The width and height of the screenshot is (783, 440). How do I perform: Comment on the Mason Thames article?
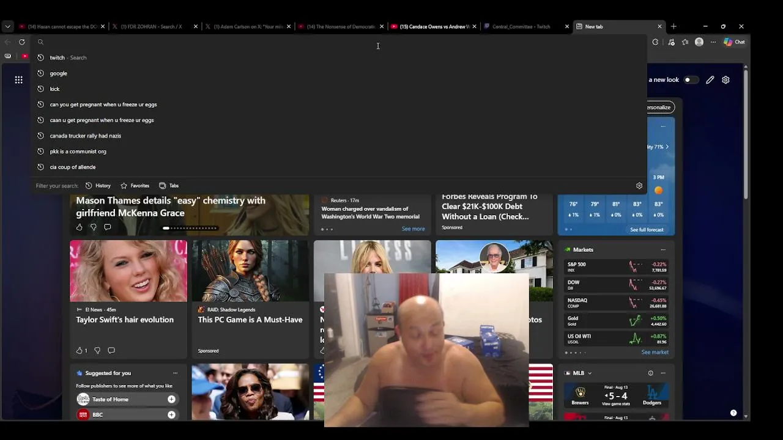(x=107, y=227)
